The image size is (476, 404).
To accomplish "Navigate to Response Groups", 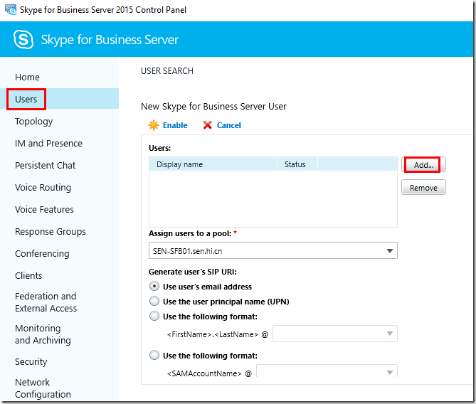I will click(51, 232).
